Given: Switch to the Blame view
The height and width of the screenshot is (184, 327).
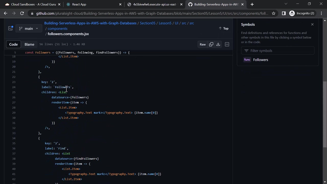Looking at the screenshot, I should (x=29, y=44).
